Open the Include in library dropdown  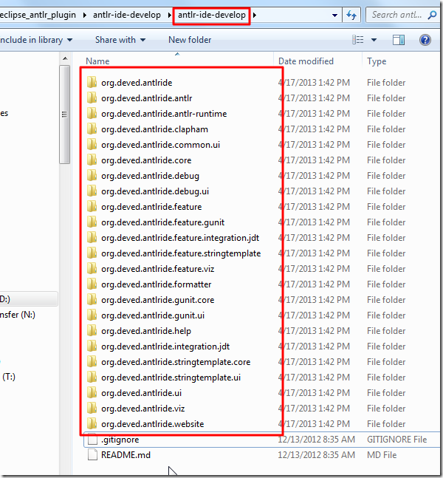click(36, 40)
